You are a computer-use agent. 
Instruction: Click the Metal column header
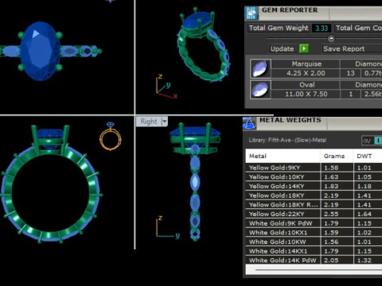pyautogui.click(x=283, y=156)
